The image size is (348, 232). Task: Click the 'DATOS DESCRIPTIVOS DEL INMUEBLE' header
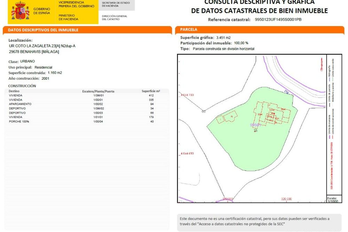43,30
